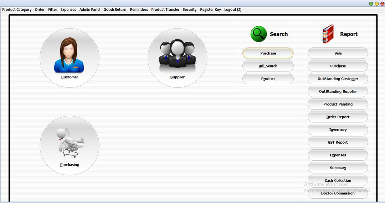Choose Logout (Z) in menu bar
Image resolution: width=385 pixels, height=203 pixels.
[x=232, y=10]
